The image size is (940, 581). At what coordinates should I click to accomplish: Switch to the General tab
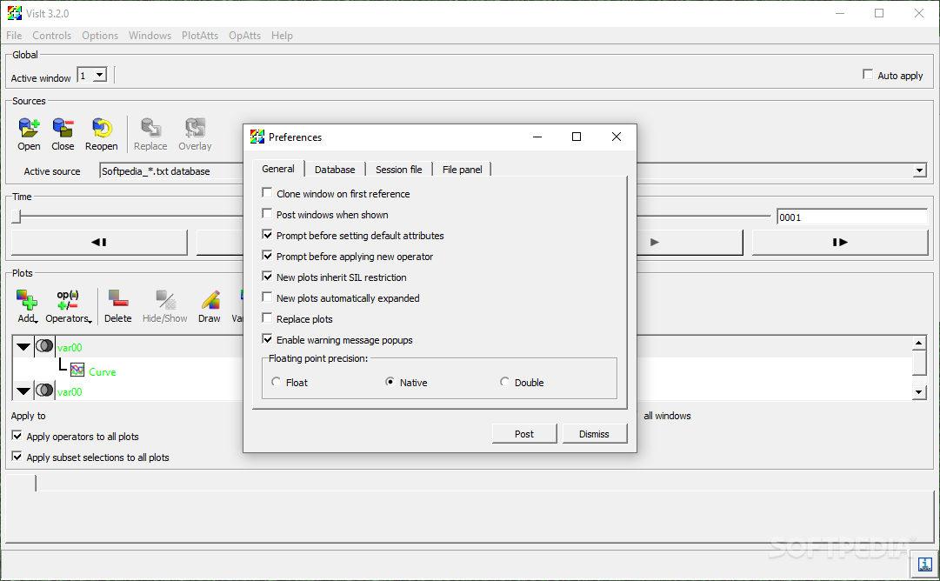point(279,169)
